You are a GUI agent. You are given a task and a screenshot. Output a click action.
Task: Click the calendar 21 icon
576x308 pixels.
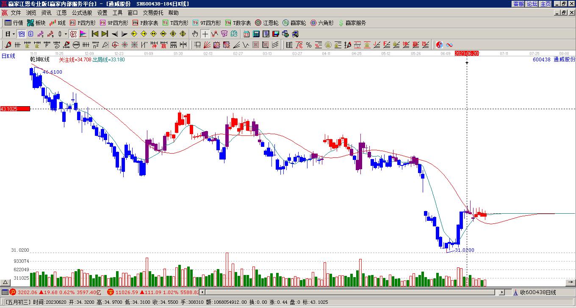coord(246,34)
